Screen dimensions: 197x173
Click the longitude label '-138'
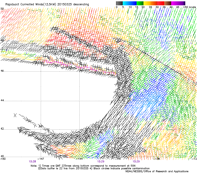(x=157, y=159)
